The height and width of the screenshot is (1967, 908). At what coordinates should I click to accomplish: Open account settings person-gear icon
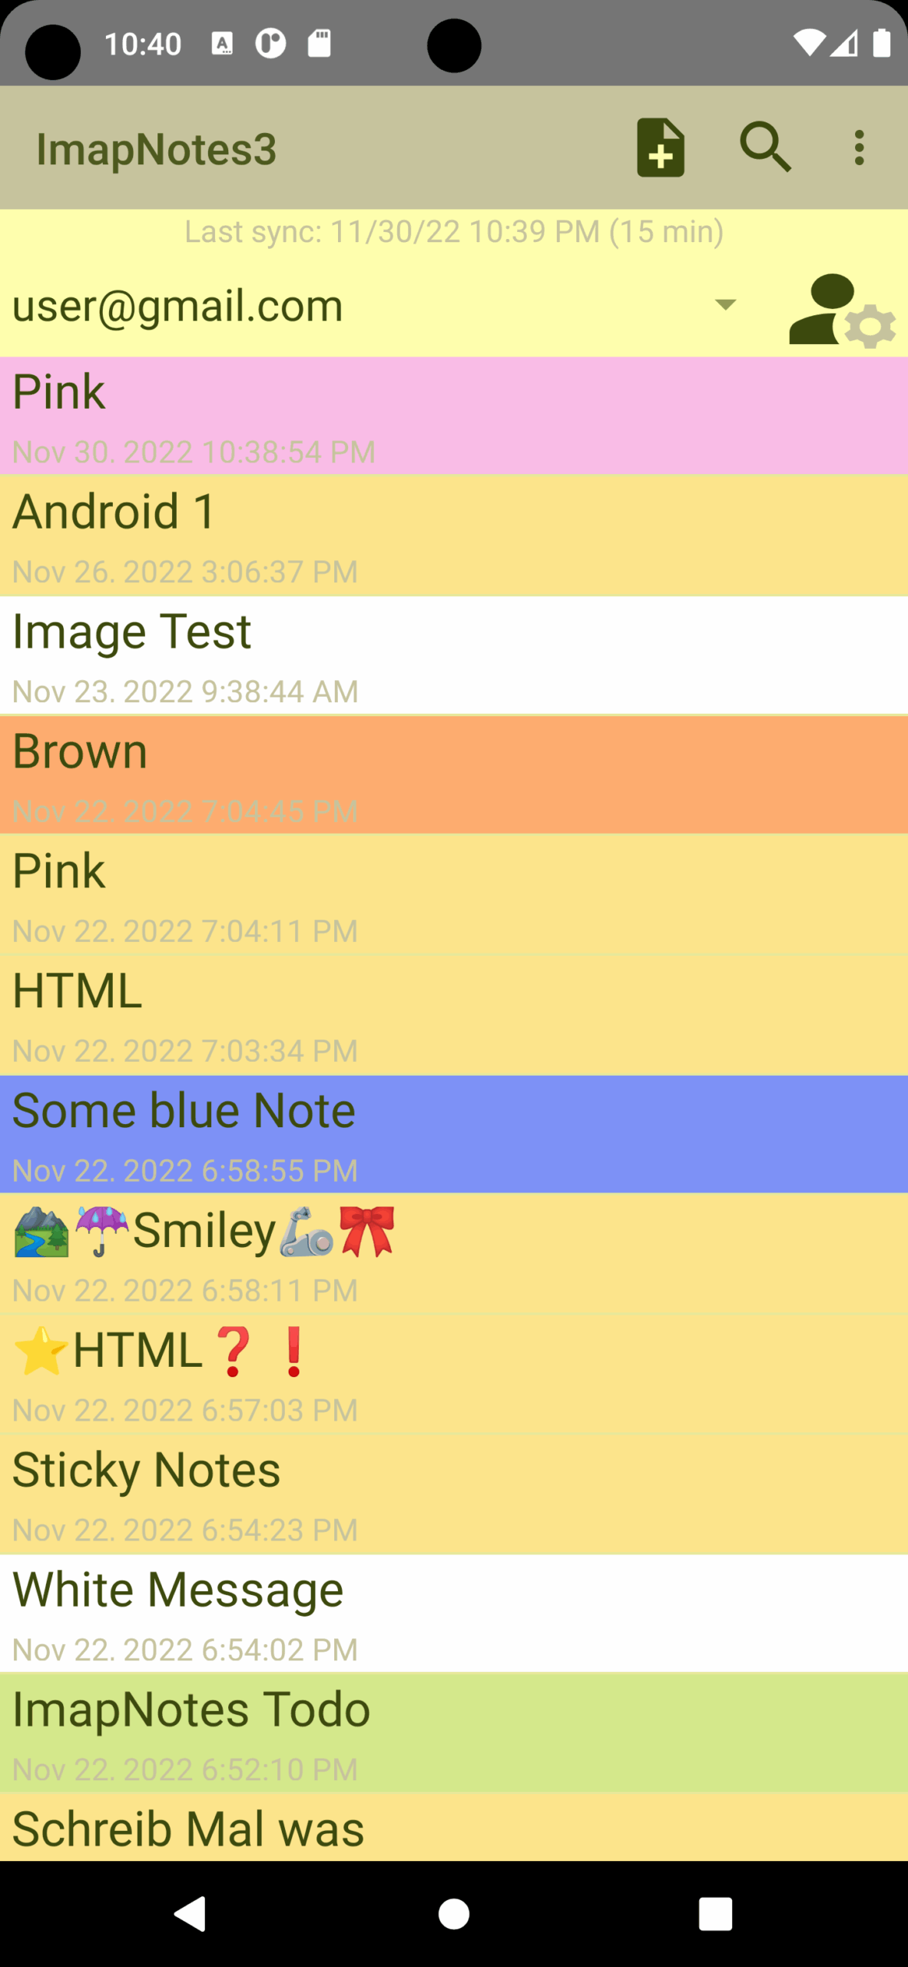click(841, 310)
